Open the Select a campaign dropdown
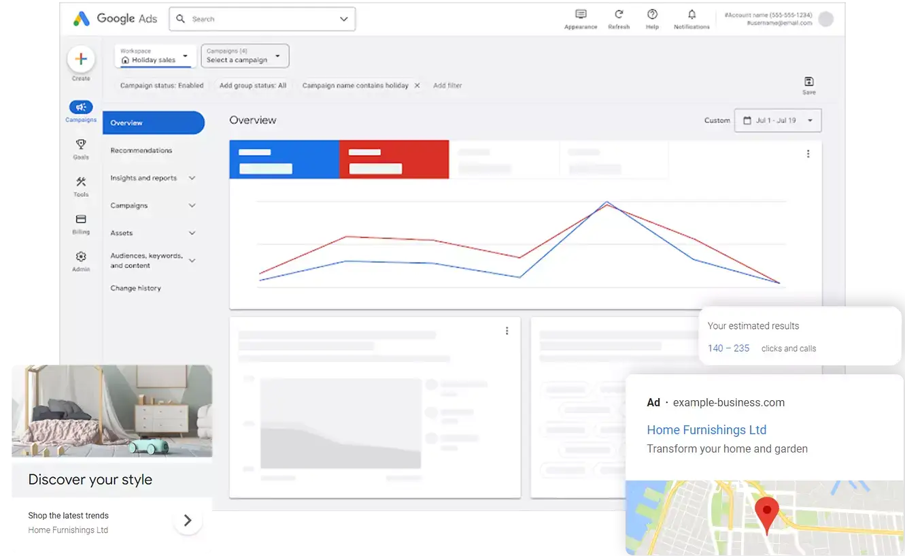The image size is (905, 556). tap(245, 56)
